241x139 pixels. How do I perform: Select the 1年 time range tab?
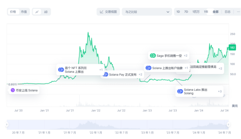(206, 12)
